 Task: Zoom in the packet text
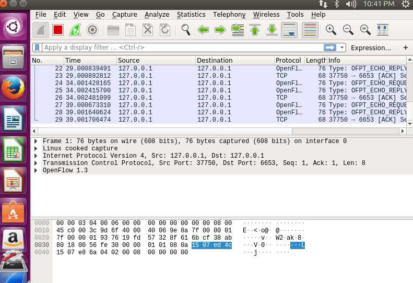[x=331, y=30]
